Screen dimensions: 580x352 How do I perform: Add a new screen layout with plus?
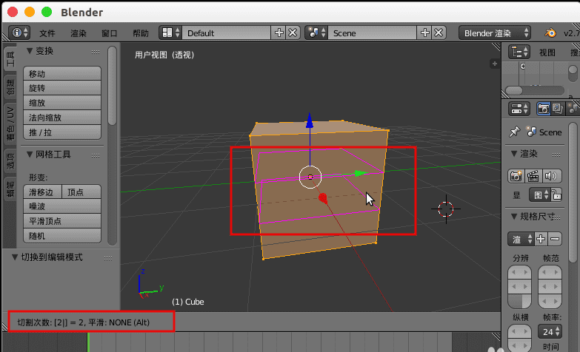tap(279, 33)
